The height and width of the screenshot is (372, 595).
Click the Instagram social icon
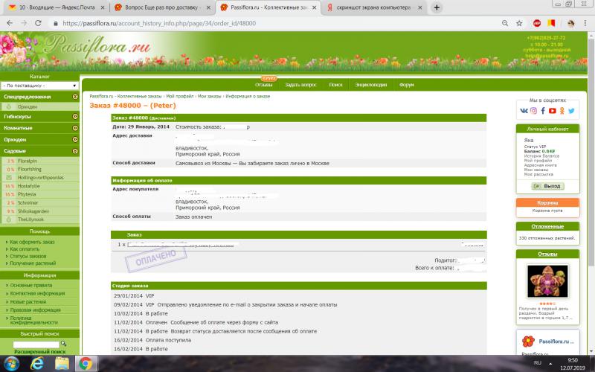(x=533, y=111)
